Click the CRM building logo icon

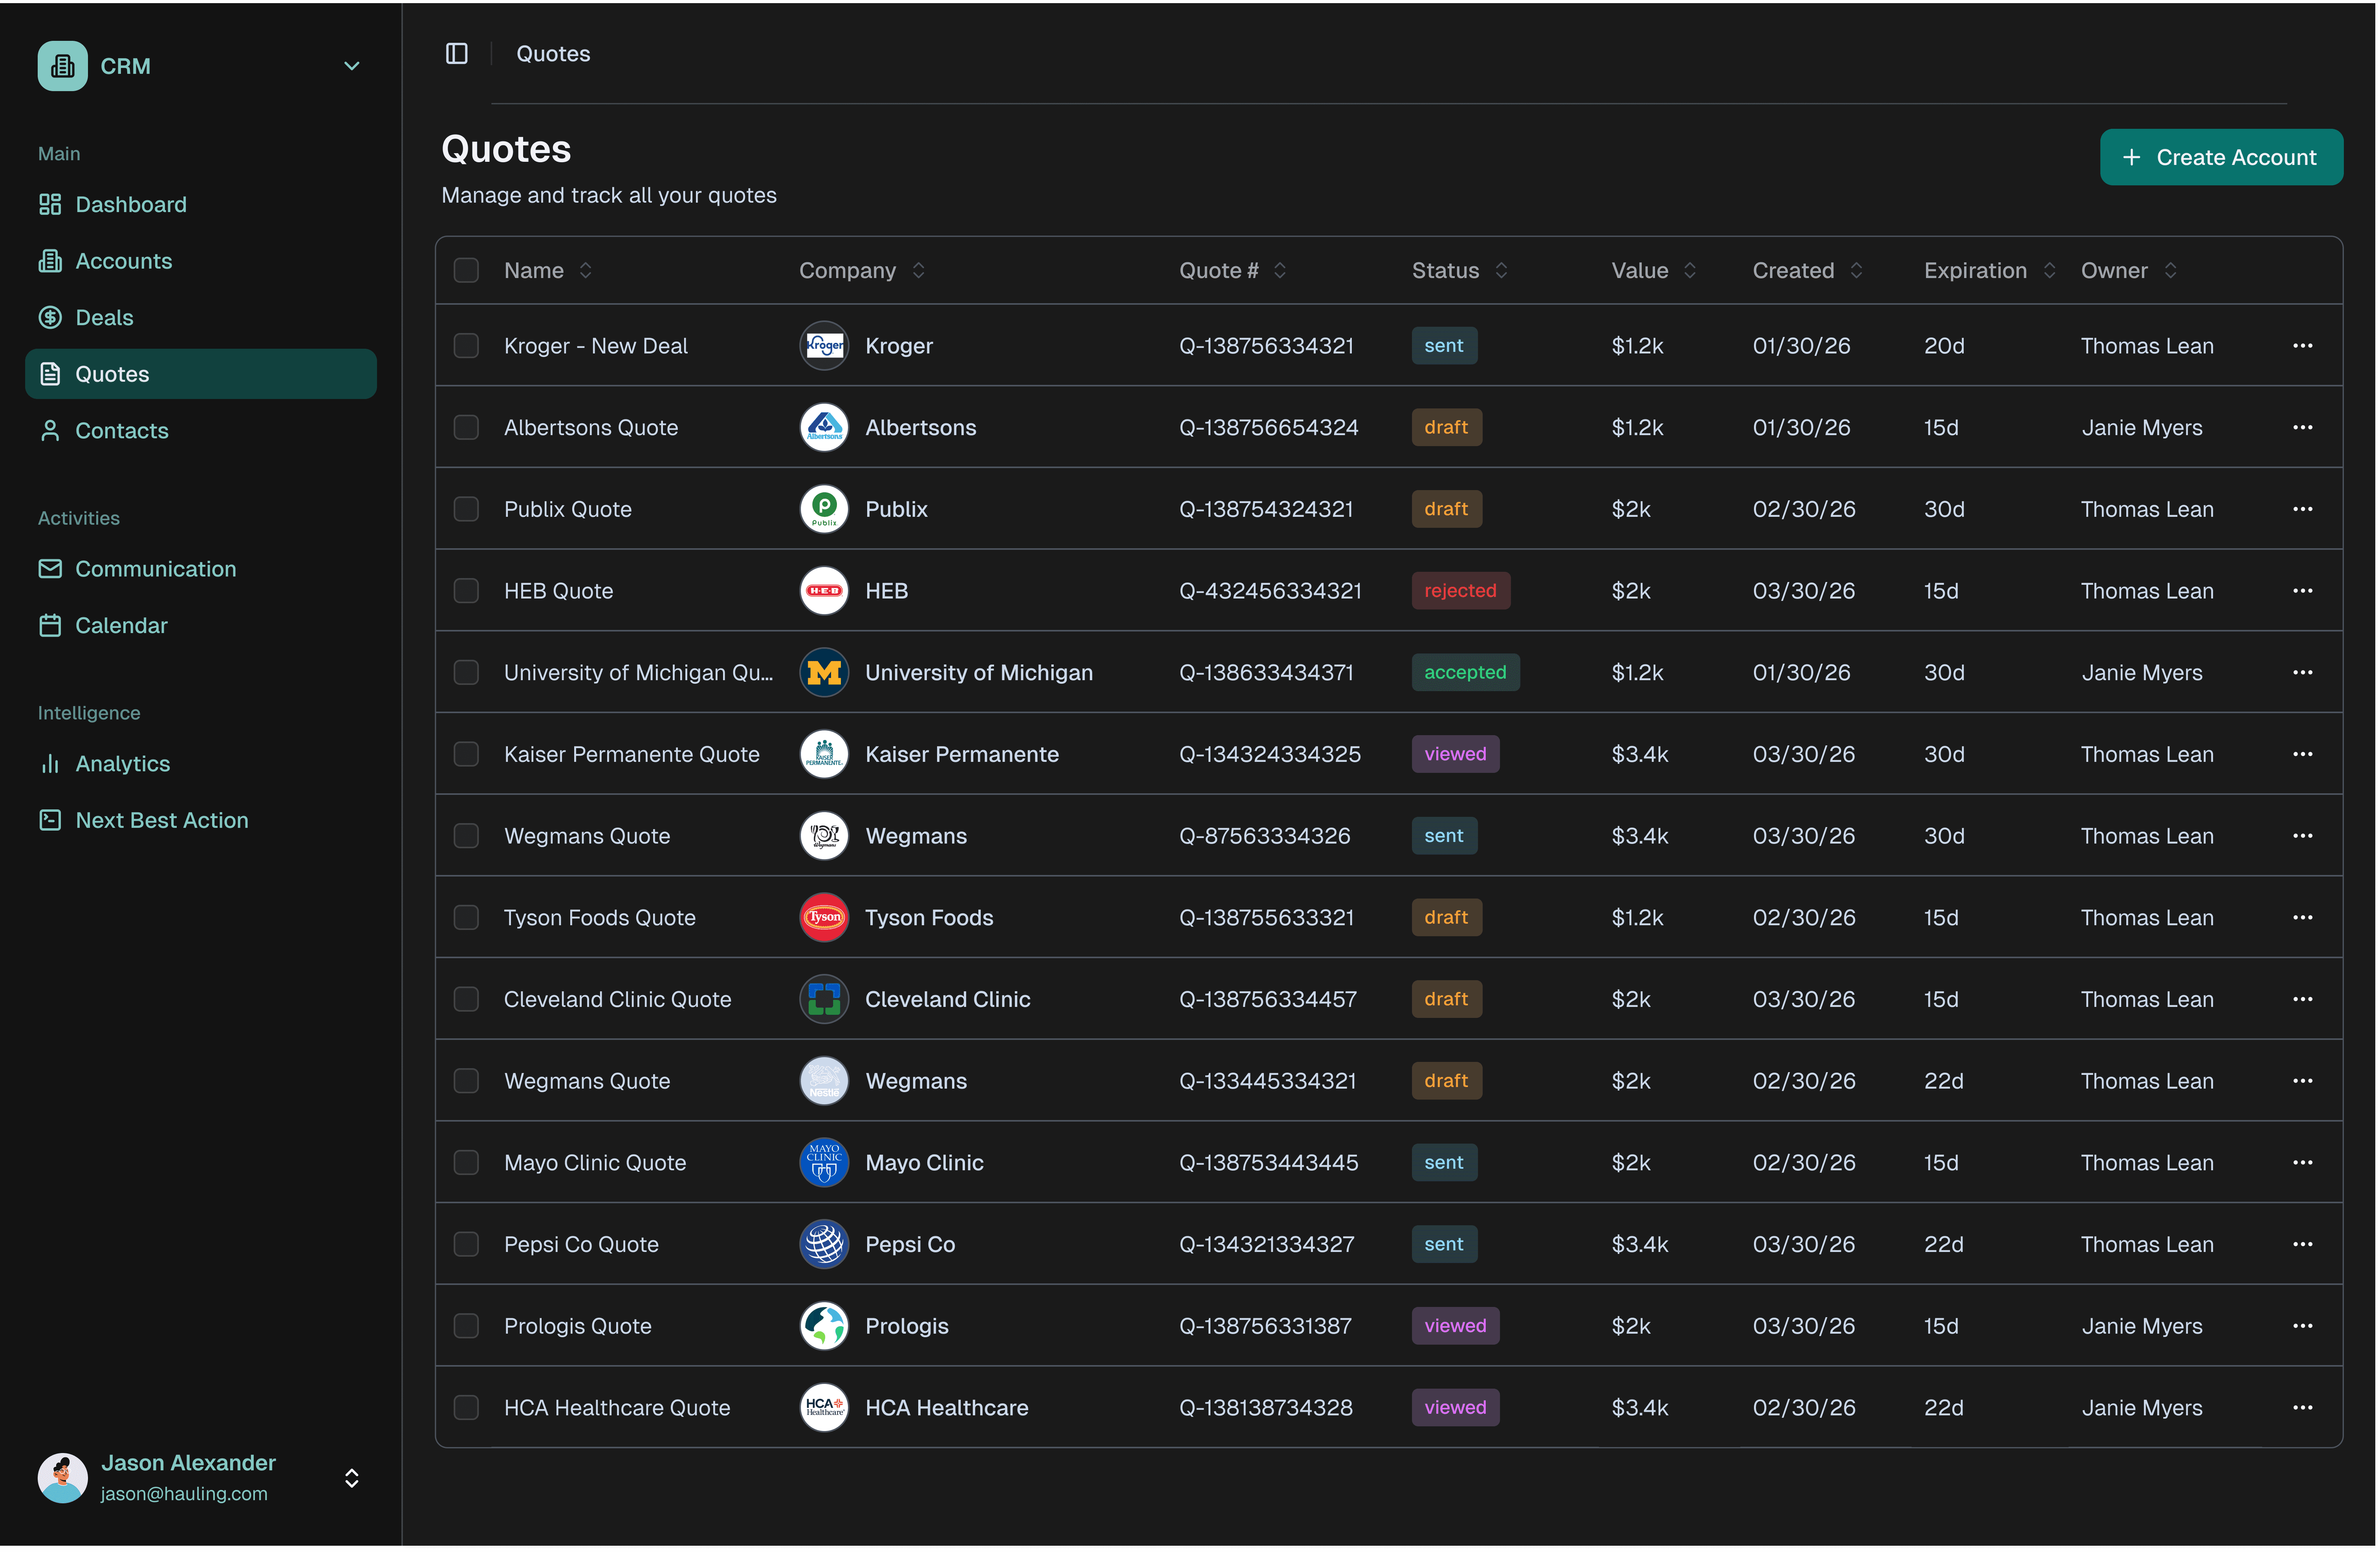(63, 66)
